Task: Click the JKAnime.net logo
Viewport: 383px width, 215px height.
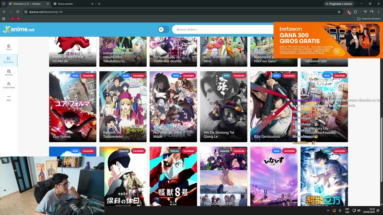Action: (19, 29)
